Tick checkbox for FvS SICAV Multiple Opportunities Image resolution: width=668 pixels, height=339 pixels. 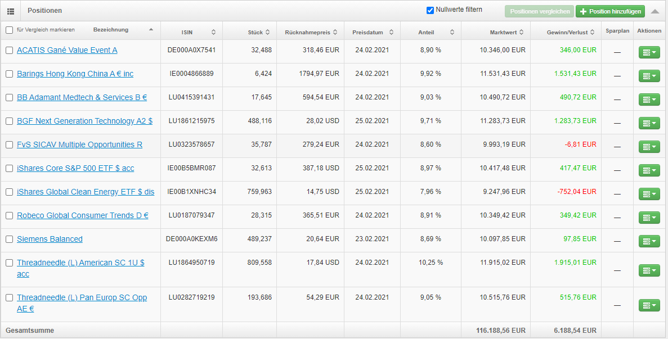(x=10, y=144)
